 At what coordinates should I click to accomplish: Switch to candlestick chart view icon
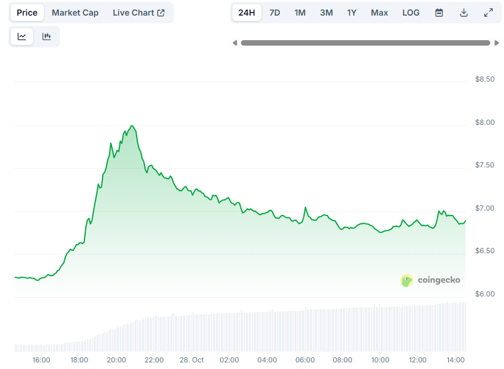(x=47, y=37)
